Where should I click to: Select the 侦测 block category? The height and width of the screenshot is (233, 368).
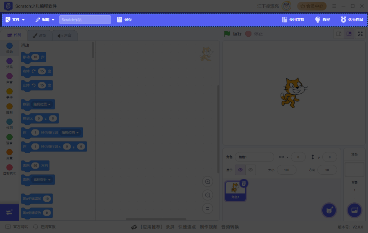coord(10,124)
